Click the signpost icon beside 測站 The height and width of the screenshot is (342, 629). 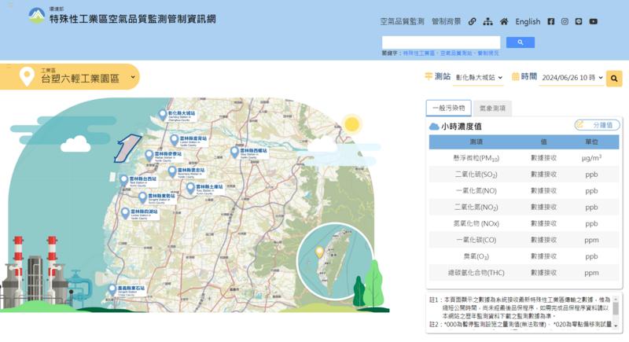(429, 76)
